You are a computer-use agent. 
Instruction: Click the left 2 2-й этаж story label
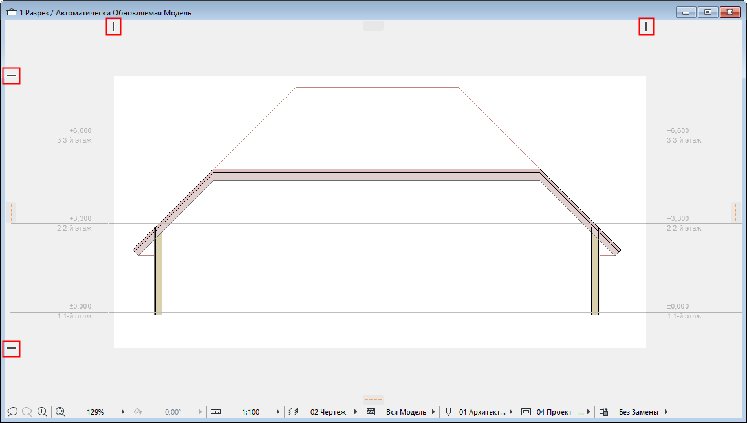pos(74,228)
